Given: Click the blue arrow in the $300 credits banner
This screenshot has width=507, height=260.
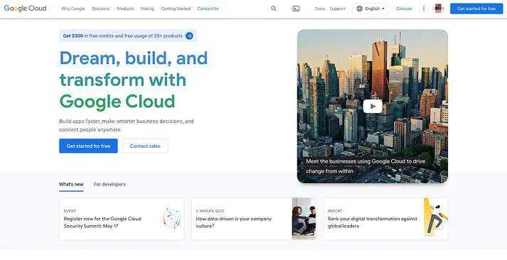Looking at the screenshot, I should (x=189, y=36).
